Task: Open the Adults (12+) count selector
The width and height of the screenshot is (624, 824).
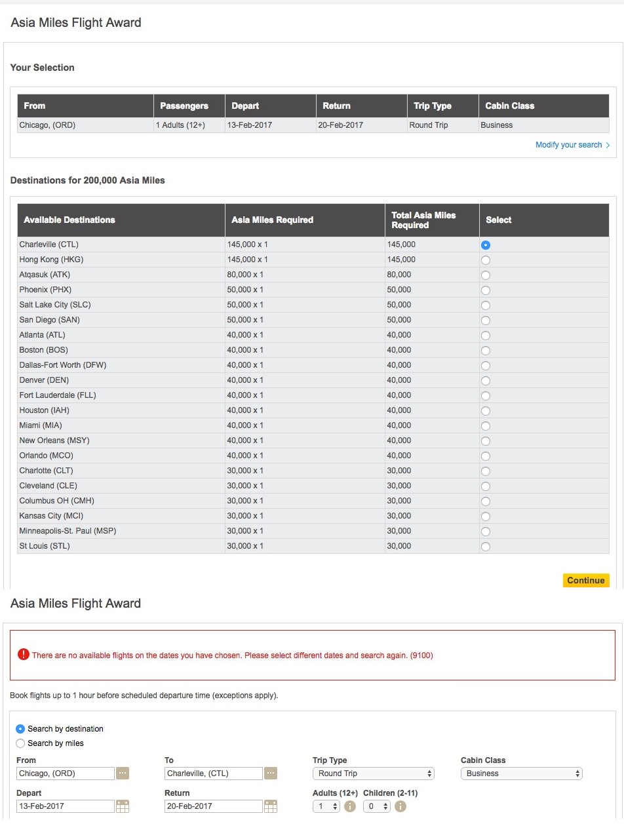Action: 326,806
